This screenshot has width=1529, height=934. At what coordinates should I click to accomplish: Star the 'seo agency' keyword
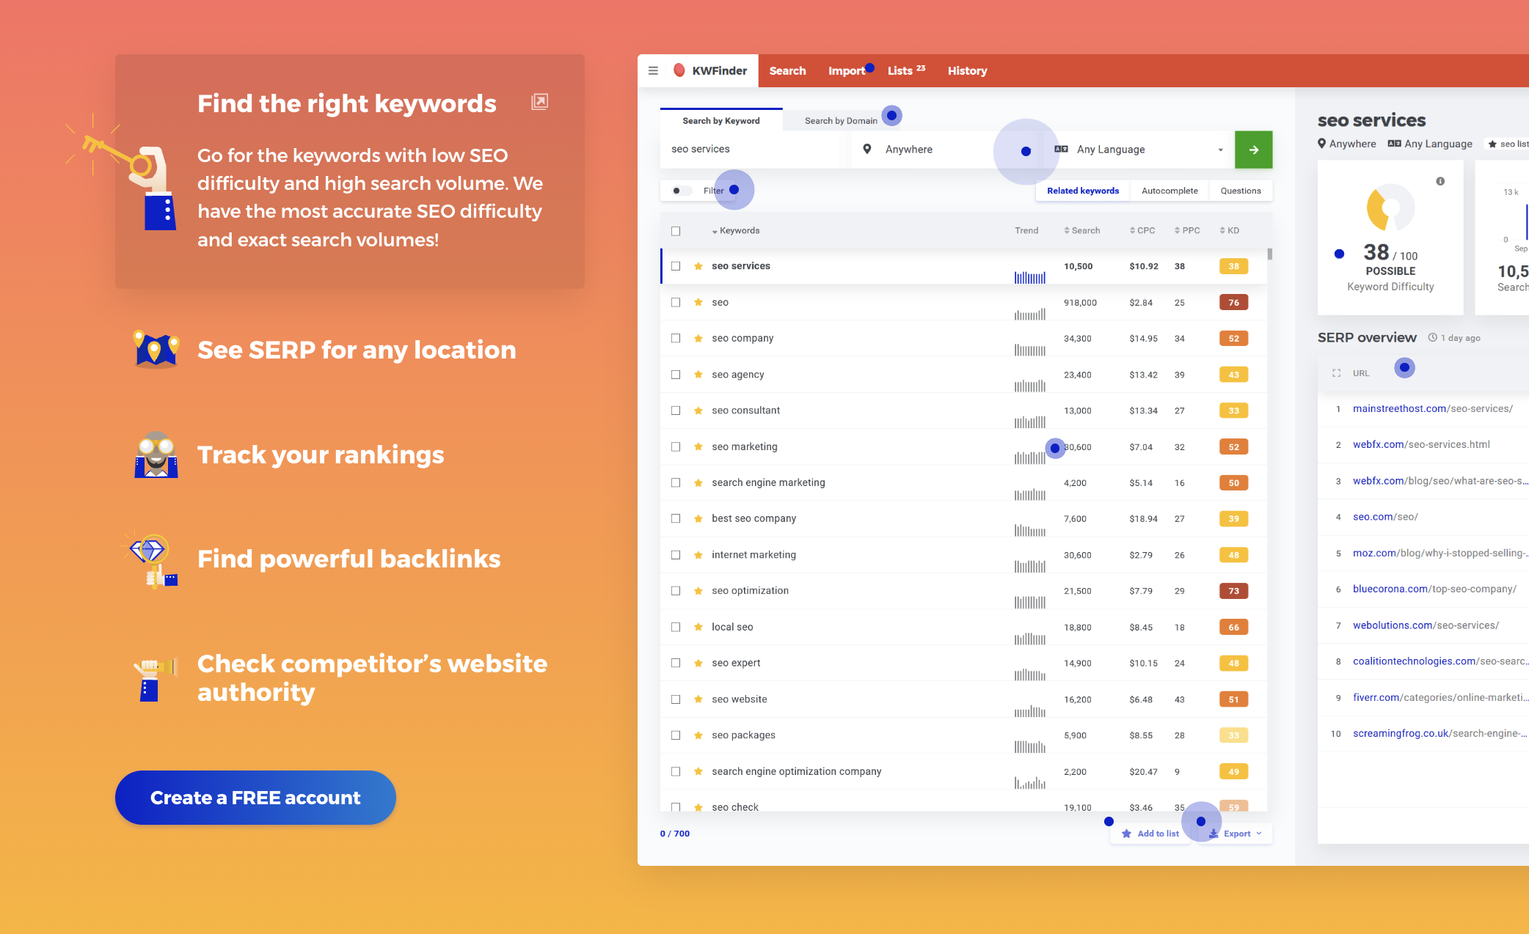698,375
